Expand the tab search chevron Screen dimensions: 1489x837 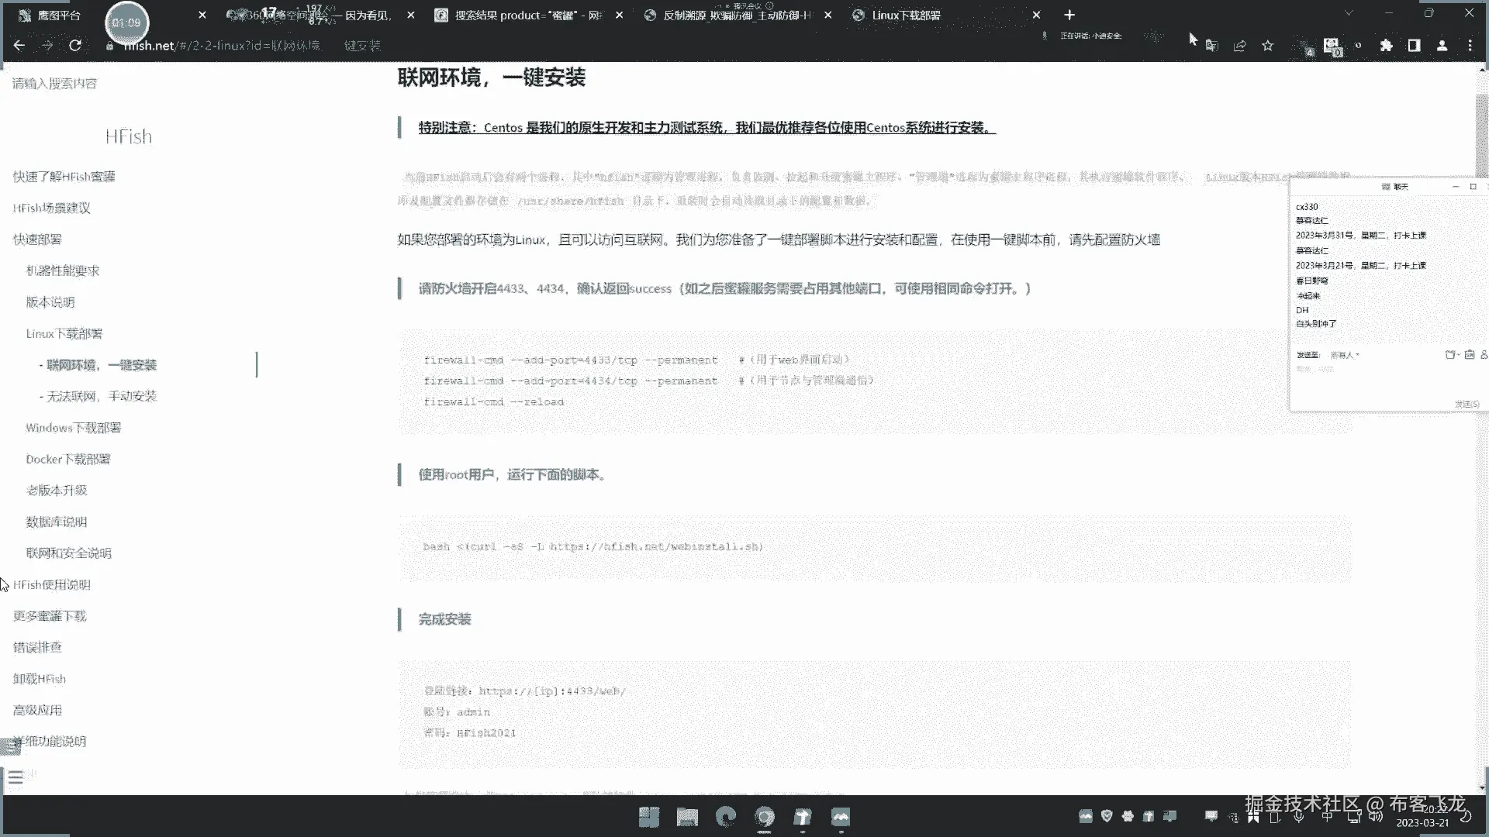click(x=1349, y=14)
